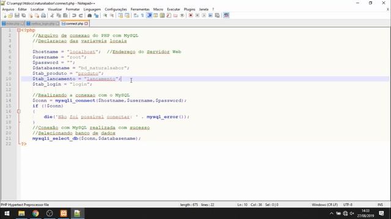Run macro multiple times toolbar icon
The height and width of the screenshot is (219, 391).
coord(210,15)
